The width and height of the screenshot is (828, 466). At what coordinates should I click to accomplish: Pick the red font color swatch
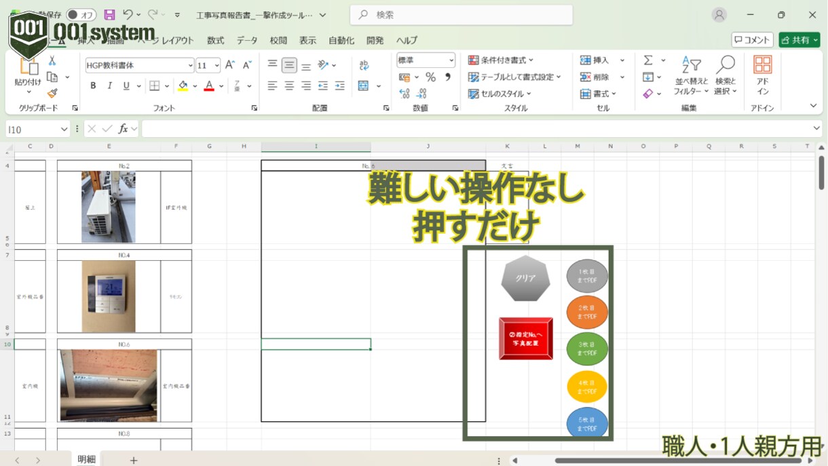209,86
